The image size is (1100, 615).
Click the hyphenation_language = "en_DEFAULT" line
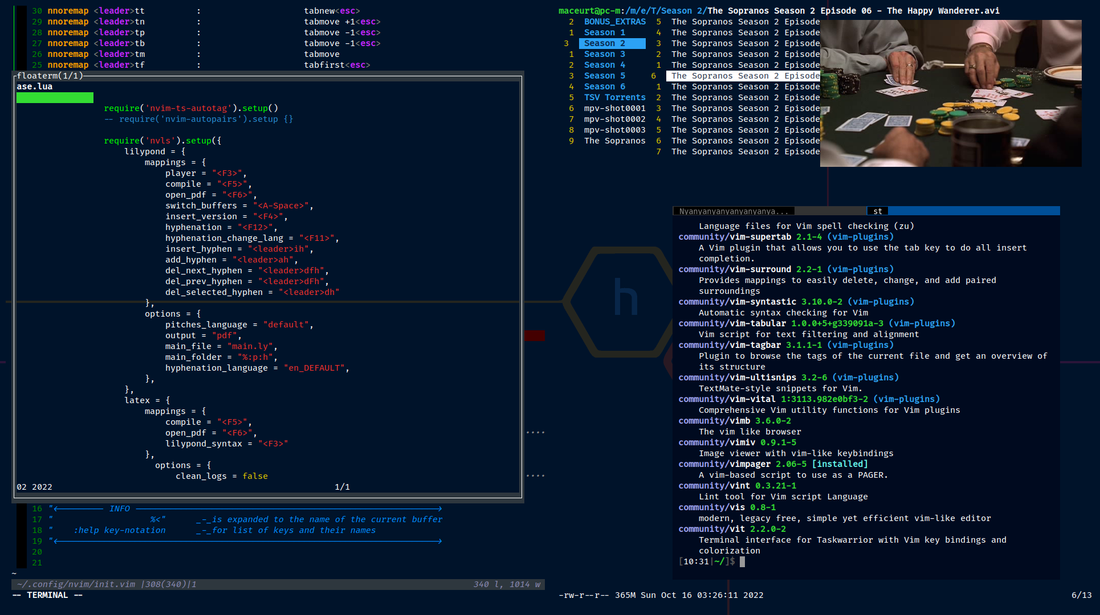[x=258, y=368]
